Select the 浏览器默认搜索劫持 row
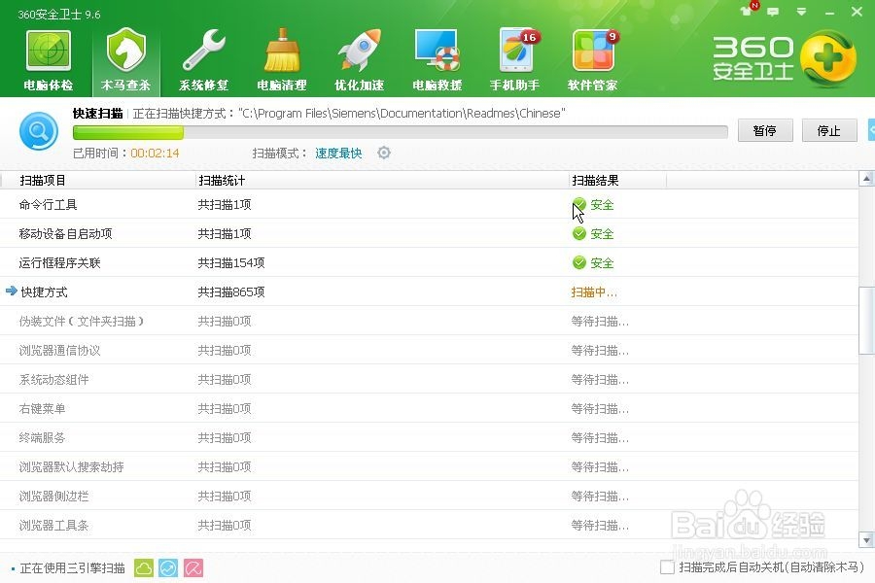 (x=429, y=466)
